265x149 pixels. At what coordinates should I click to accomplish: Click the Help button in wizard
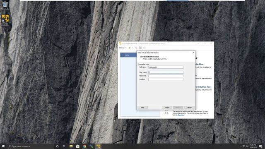pos(142,108)
